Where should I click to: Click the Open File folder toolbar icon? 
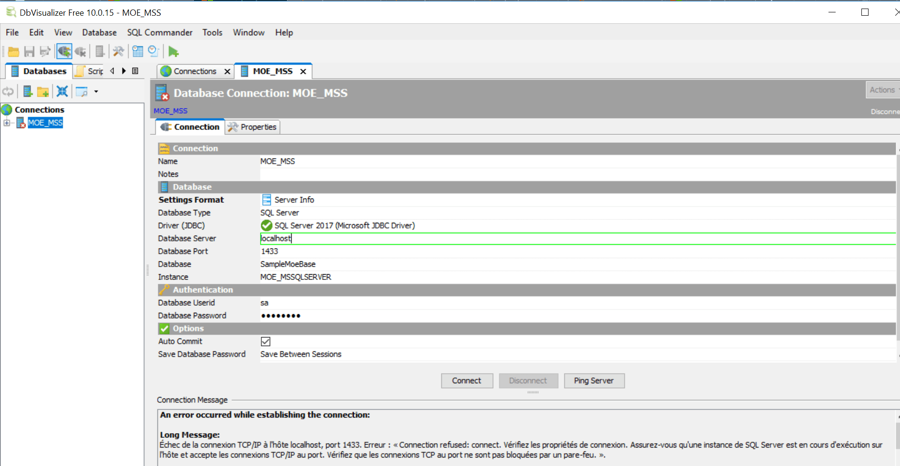(x=13, y=51)
